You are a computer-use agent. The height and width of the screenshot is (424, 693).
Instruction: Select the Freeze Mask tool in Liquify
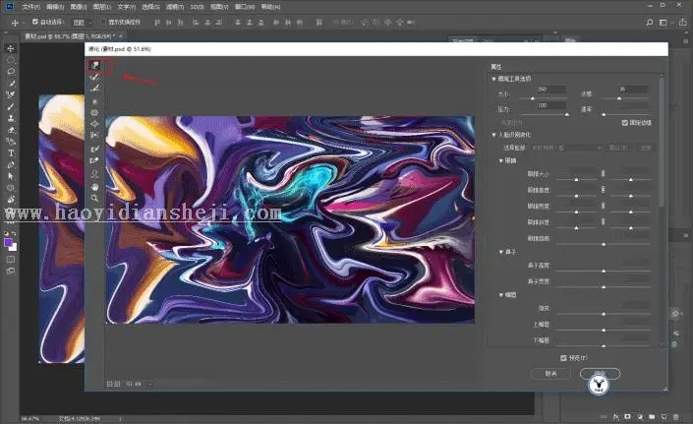94,149
